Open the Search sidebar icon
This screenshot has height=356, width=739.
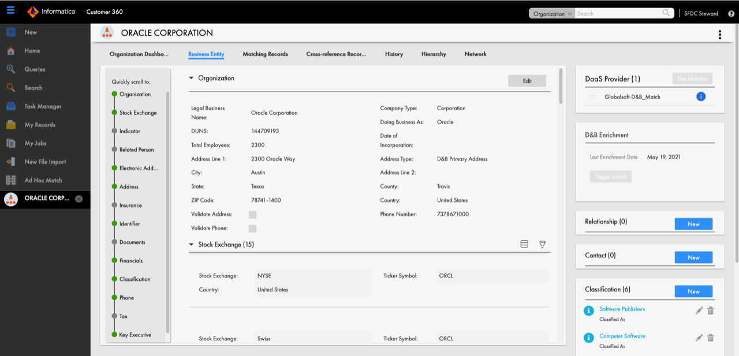(10, 88)
